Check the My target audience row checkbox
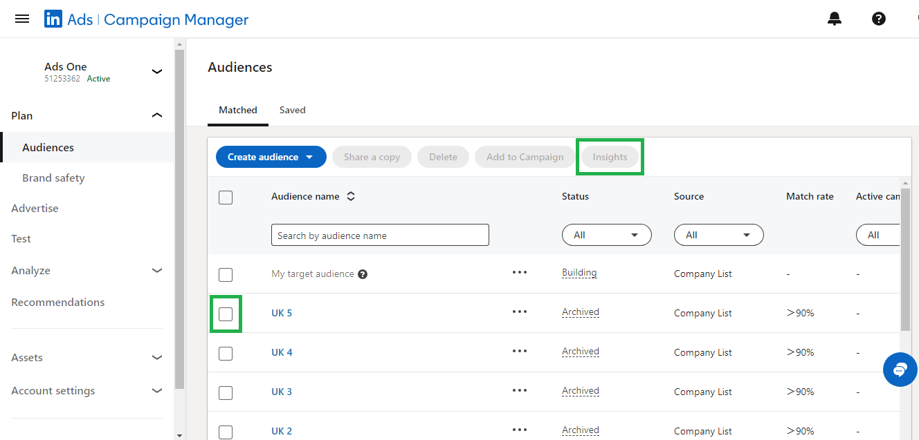 (226, 275)
